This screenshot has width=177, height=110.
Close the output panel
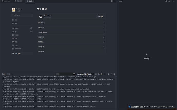114,74
